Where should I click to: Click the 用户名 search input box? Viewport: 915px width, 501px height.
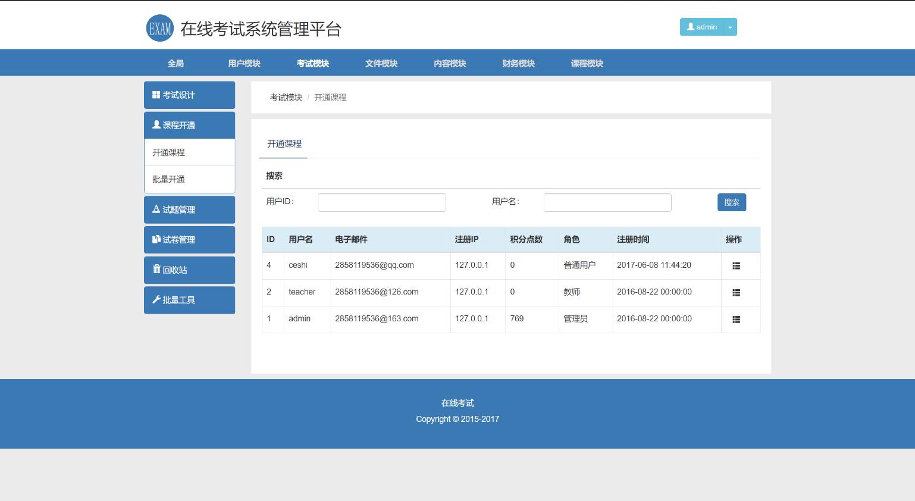coord(607,202)
